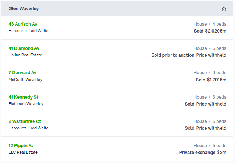Open 43 Aurisch Av listing
The height and width of the screenshot is (163, 235).
(x=23, y=24)
